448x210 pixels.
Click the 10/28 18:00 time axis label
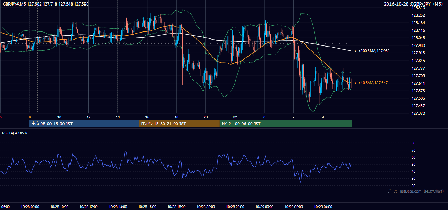tap(176, 207)
